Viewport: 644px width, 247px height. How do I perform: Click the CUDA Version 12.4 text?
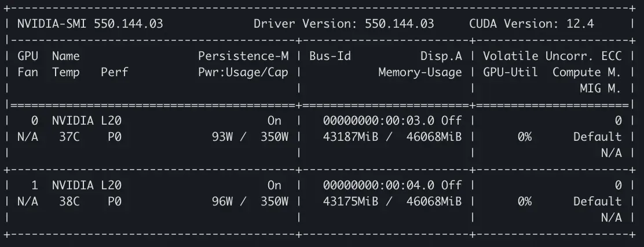[532, 24]
